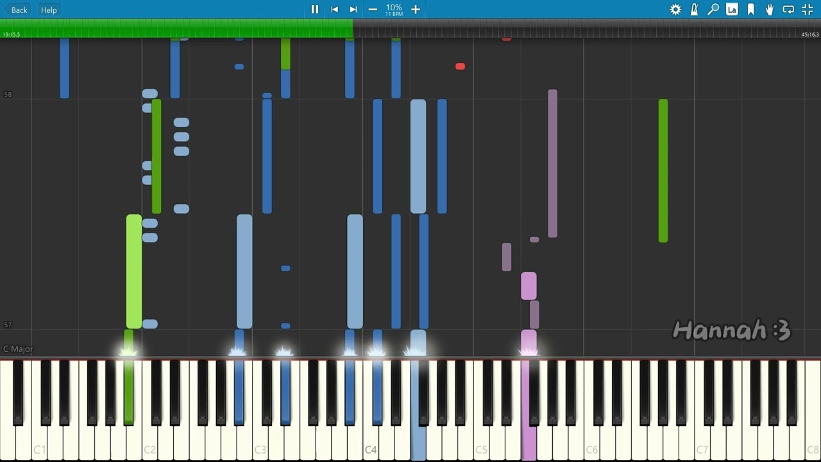This screenshot has width=821, height=462.
Task: Exit full screen mode
Action: pos(808,10)
